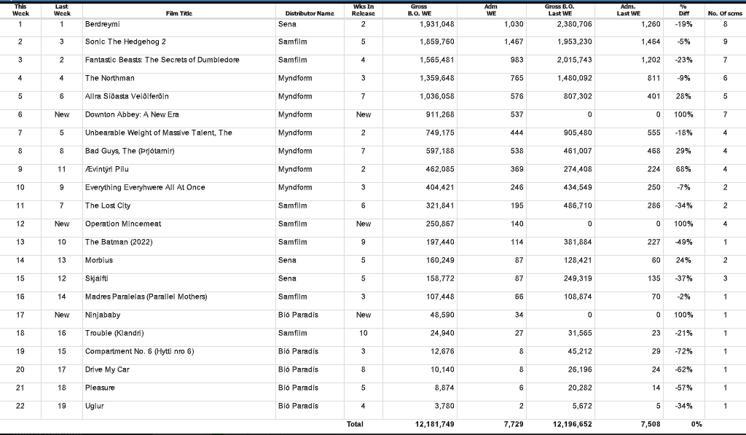
Task: Select 'Downton Abbey: A New Era' title cell
Action: [x=132, y=114]
